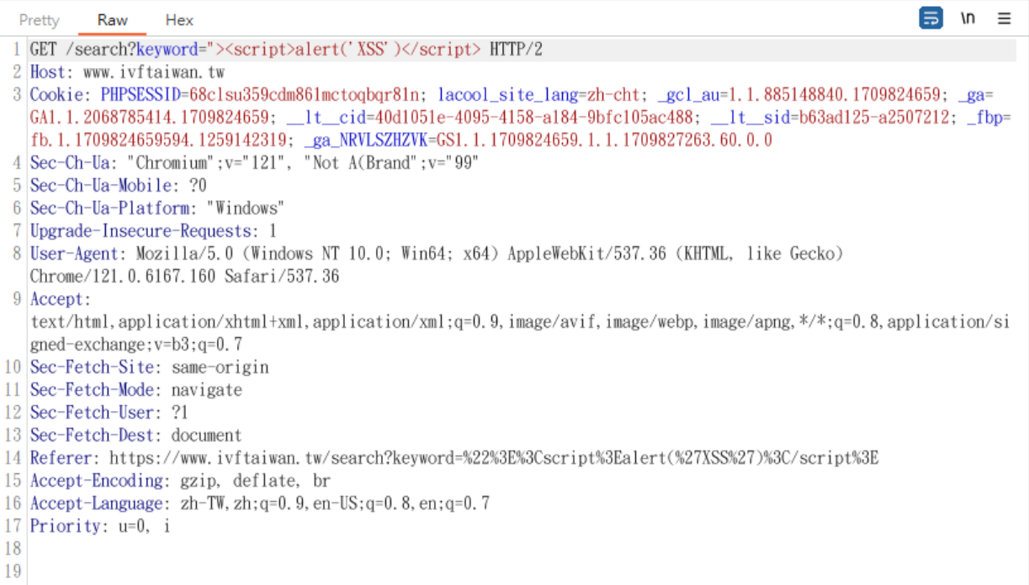1029x585 pixels.
Task: Click the text/html accept value line
Action: [520, 322]
